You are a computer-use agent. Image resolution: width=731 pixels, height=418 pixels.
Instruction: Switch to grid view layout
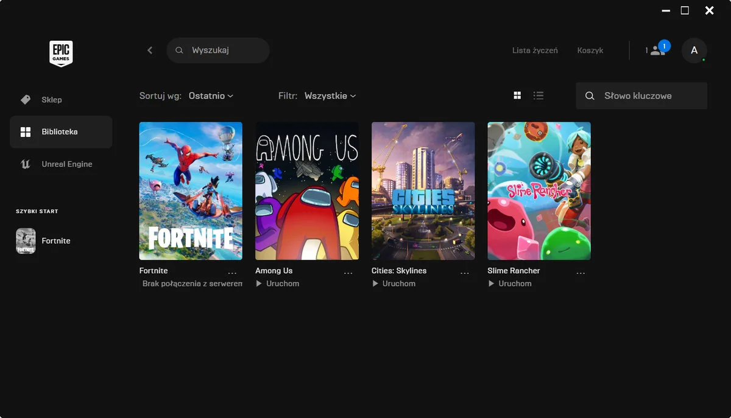pyautogui.click(x=517, y=96)
